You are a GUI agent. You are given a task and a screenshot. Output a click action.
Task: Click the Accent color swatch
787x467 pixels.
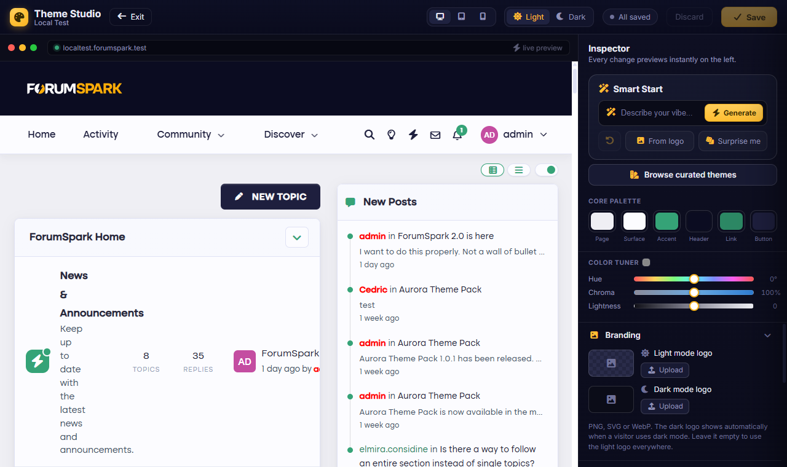pos(666,221)
